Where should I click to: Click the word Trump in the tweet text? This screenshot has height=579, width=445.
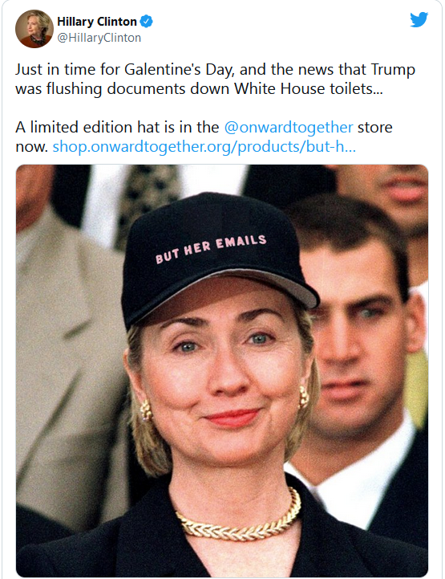(x=393, y=70)
